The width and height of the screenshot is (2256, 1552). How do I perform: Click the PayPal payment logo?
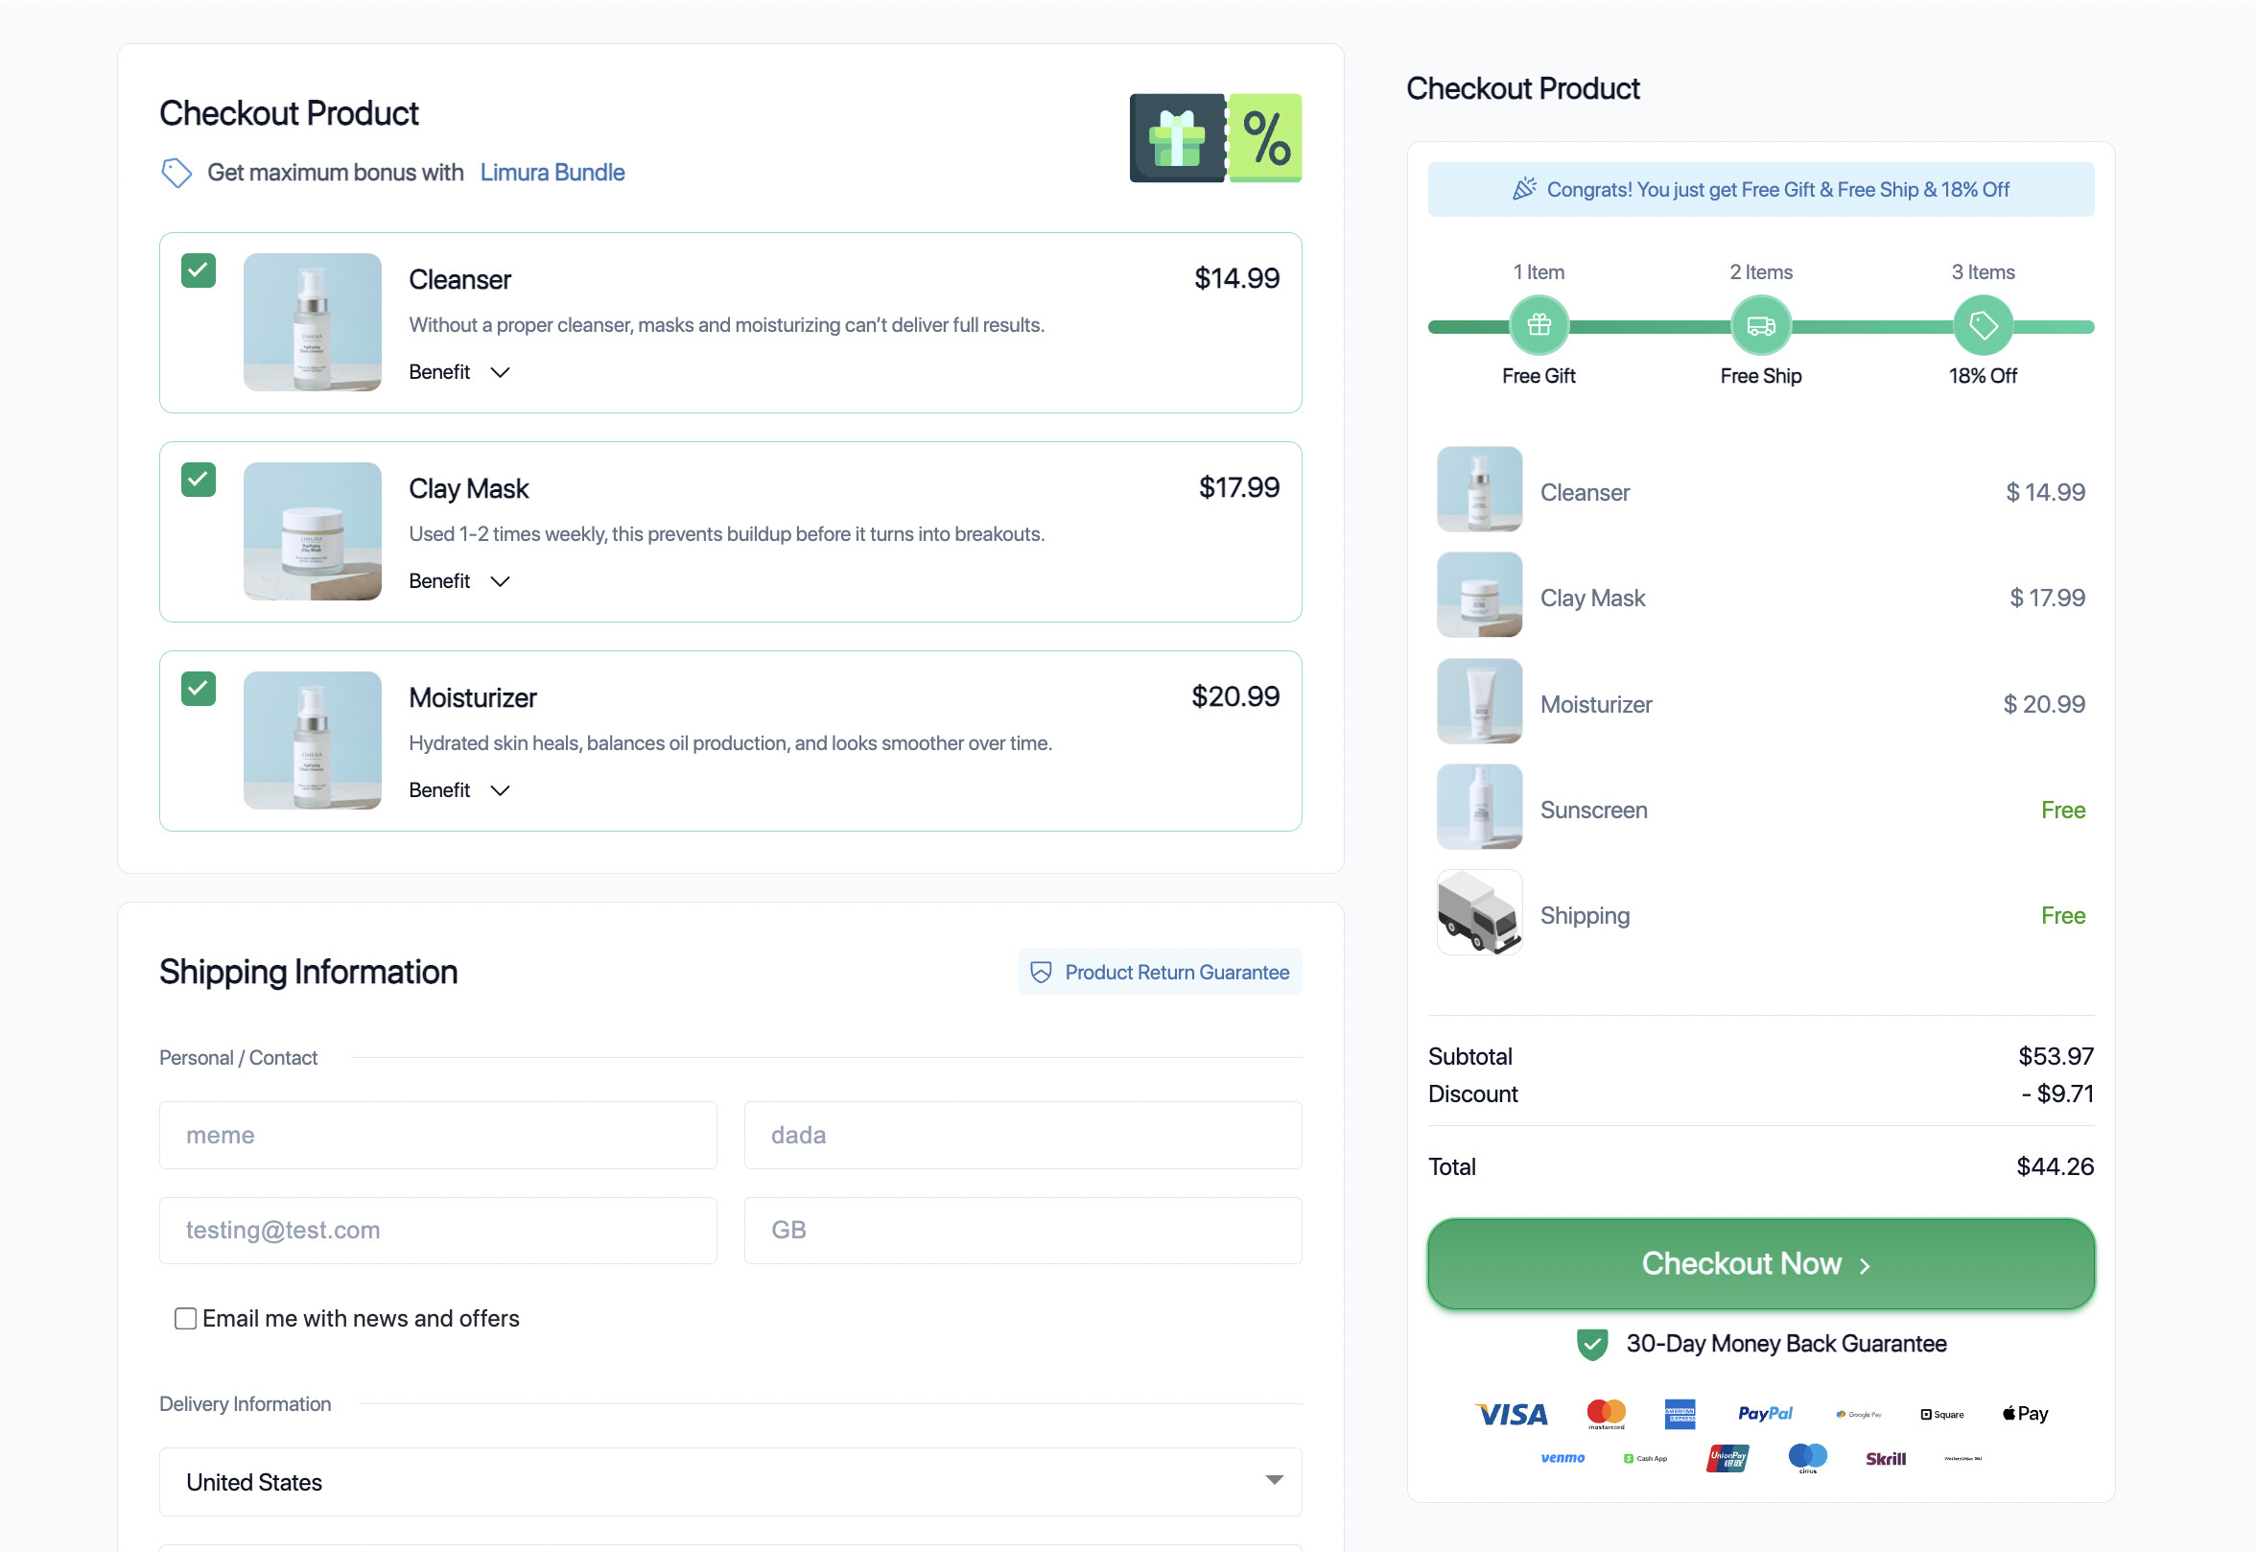1764,1413
